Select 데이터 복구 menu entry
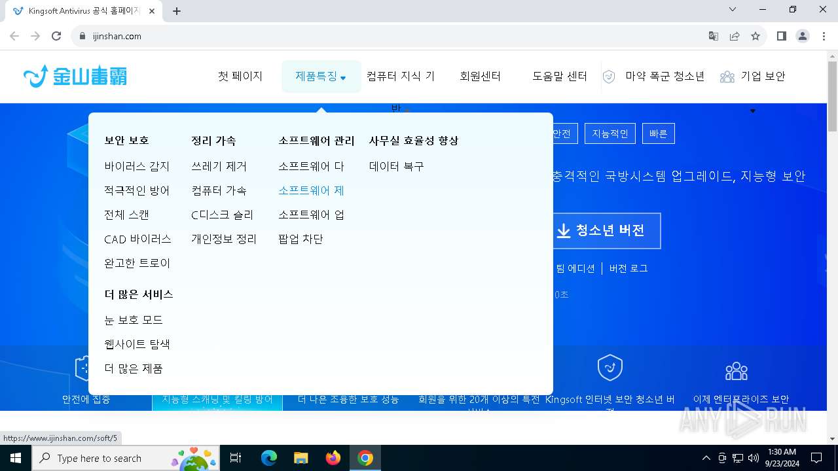This screenshot has height=471, width=838. 397,166
